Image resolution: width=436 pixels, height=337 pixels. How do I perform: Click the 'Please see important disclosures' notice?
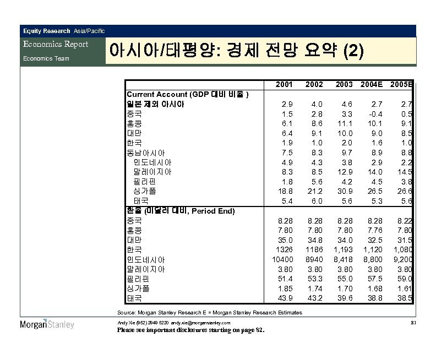click(190, 330)
